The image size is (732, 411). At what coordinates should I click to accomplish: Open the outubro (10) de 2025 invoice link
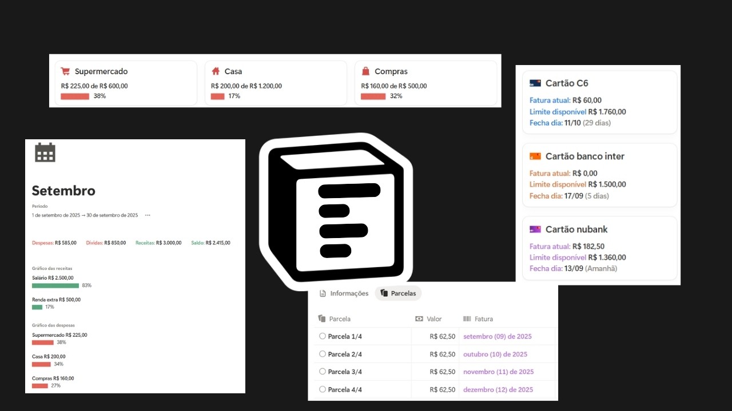pyautogui.click(x=495, y=354)
